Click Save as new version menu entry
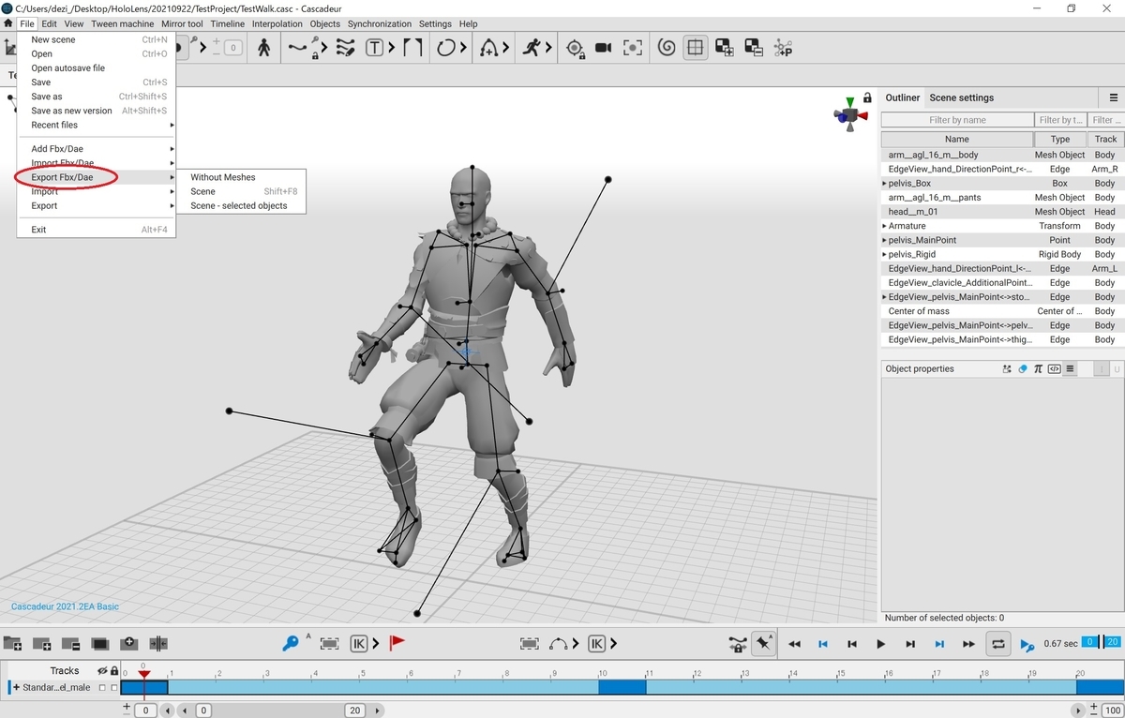 tap(71, 111)
